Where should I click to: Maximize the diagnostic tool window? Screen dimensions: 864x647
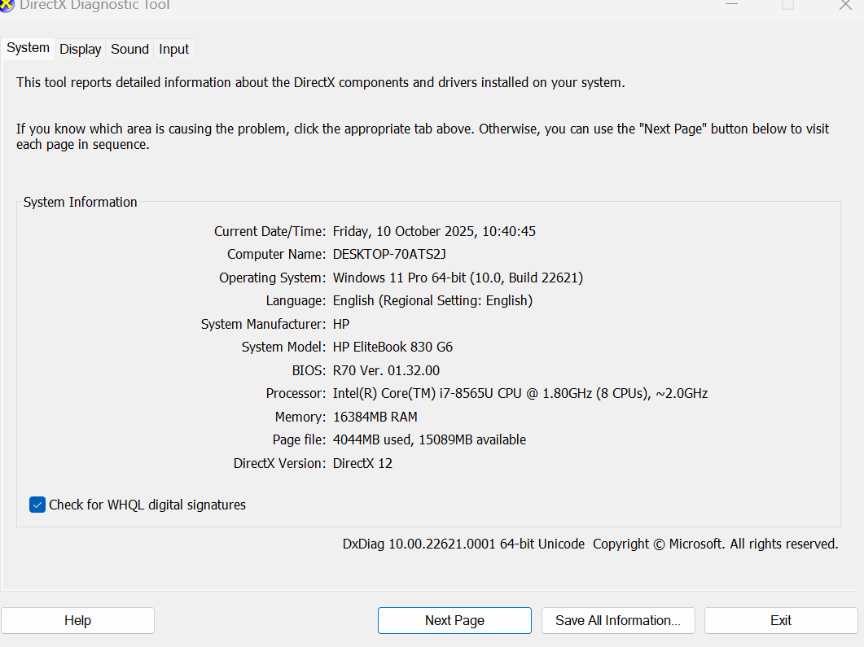pyautogui.click(x=787, y=4)
